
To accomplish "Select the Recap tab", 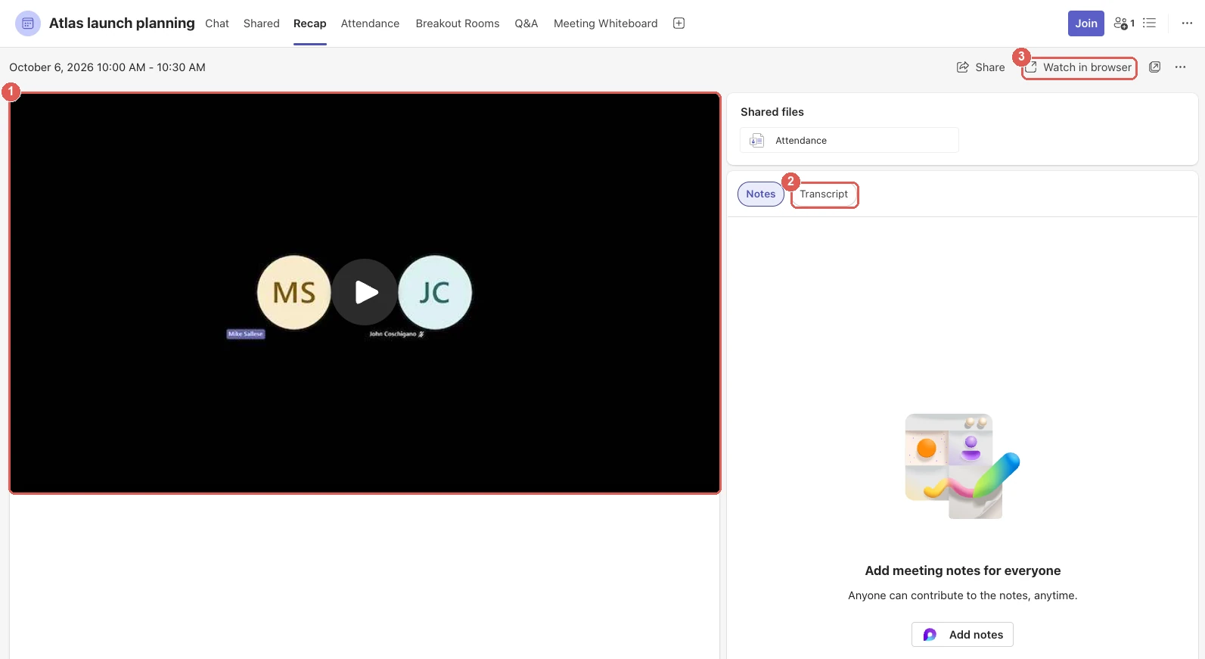I will (310, 23).
